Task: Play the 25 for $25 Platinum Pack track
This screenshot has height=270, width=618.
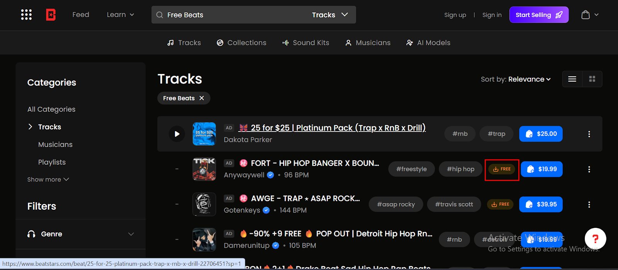Action: click(x=177, y=134)
